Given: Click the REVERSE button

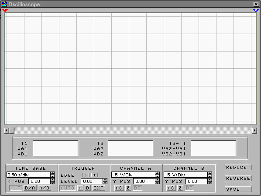Looking at the screenshot, I should 238,179.
